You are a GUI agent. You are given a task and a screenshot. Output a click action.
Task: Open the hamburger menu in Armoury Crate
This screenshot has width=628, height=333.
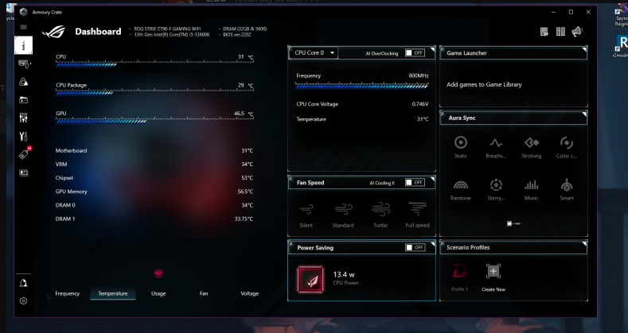pyautogui.click(x=23, y=27)
